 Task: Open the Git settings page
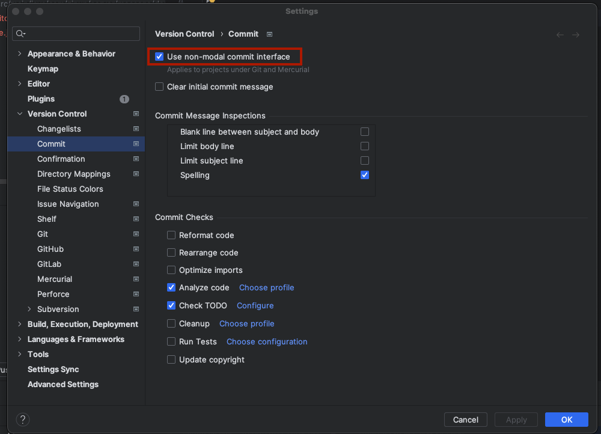43,234
